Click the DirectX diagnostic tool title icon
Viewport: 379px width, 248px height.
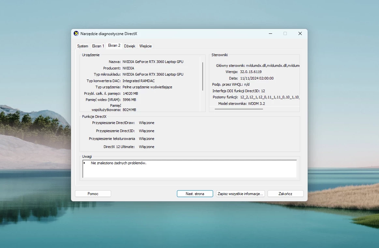point(76,33)
